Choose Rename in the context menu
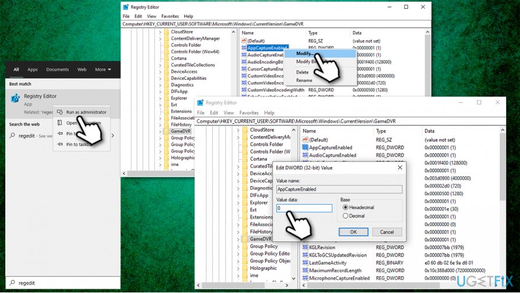The height and width of the screenshot is (293, 520). coord(304,80)
